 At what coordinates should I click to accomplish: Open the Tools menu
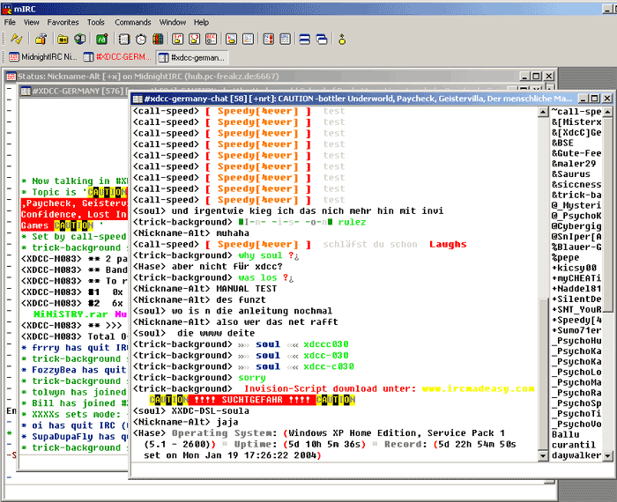(96, 22)
